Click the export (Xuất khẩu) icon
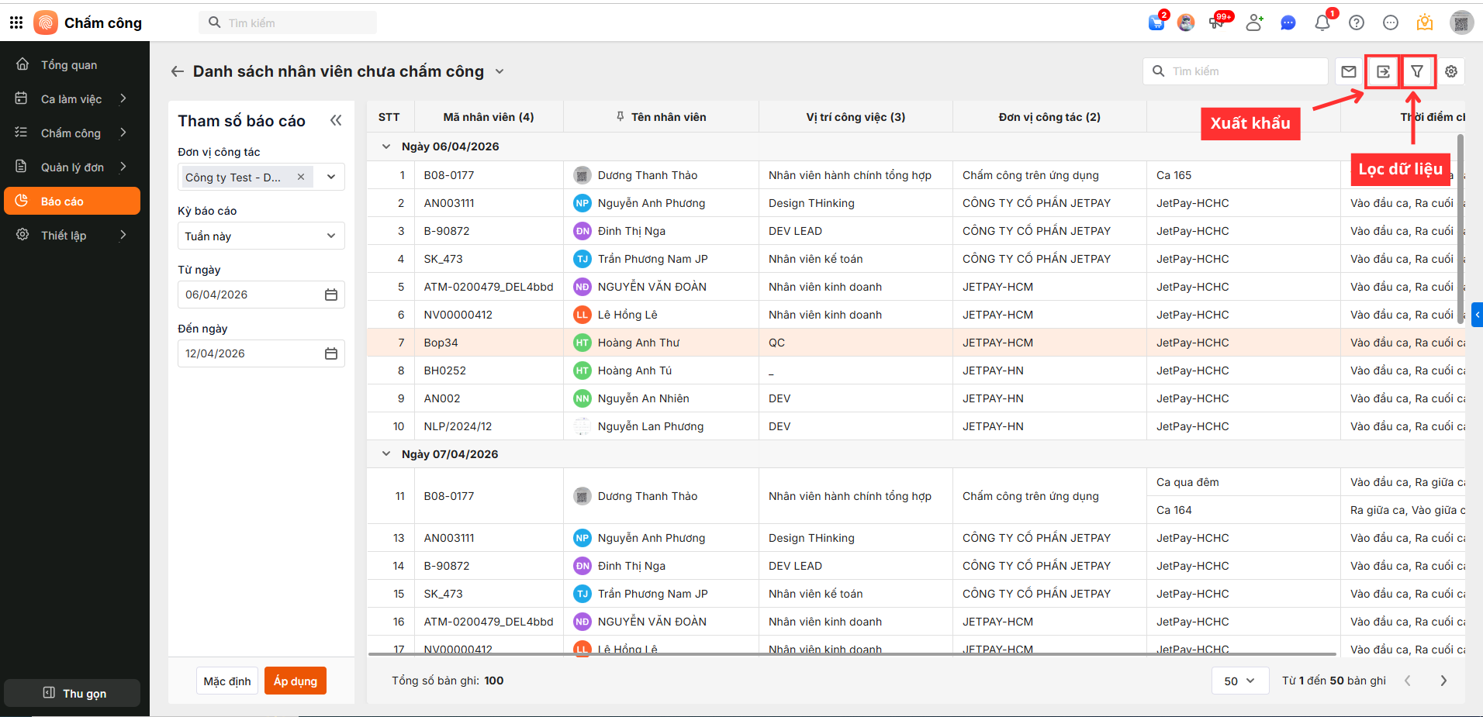The height and width of the screenshot is (717, 1483). 1382,71
